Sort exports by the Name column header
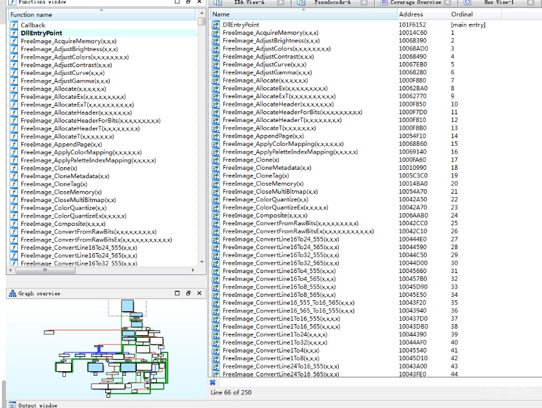 click(x=304, y=14)
